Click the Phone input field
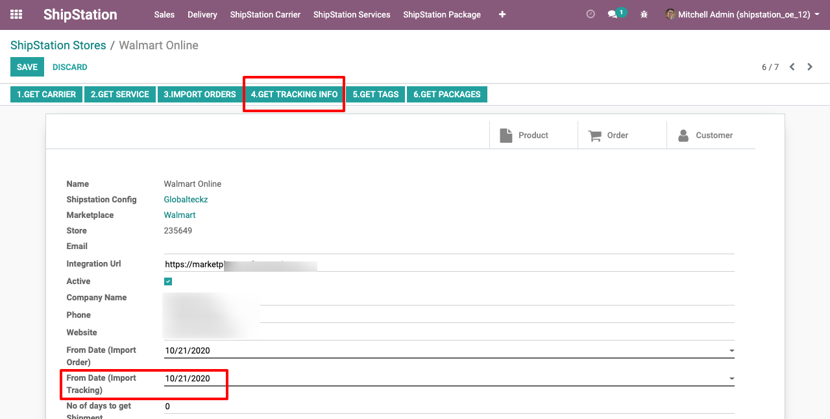 coord(449,315)
